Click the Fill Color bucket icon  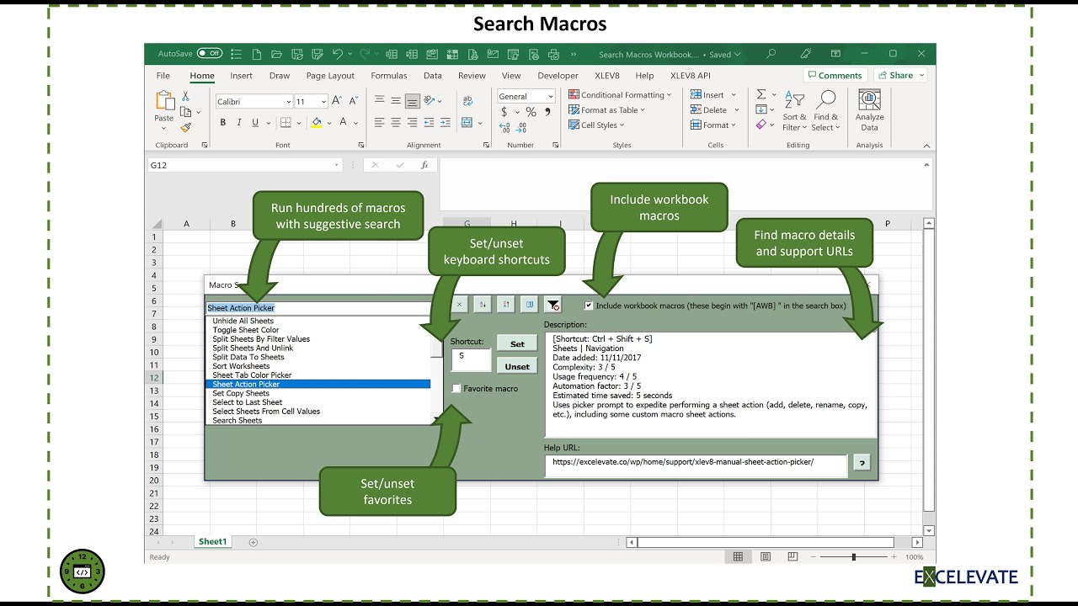coord(317,123)
